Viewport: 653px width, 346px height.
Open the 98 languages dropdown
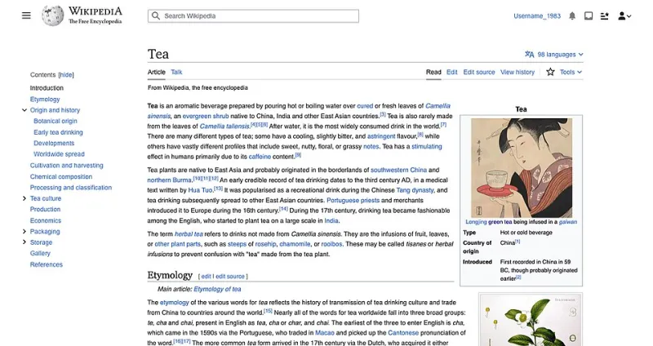click(x=560, y=55)
